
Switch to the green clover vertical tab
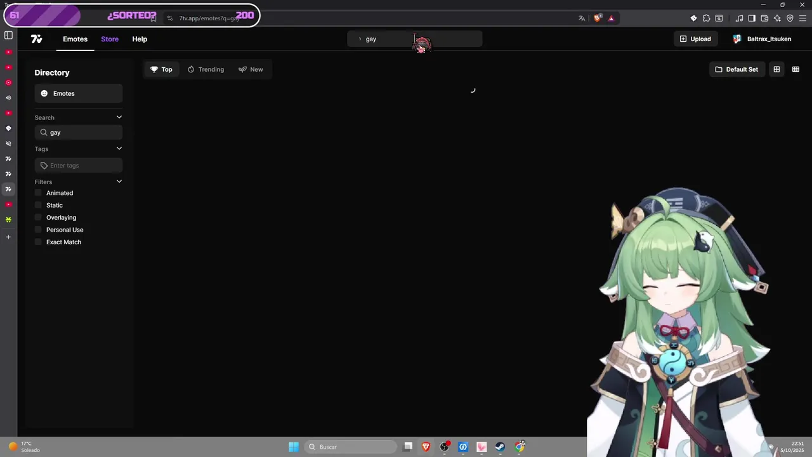[8, 220]
